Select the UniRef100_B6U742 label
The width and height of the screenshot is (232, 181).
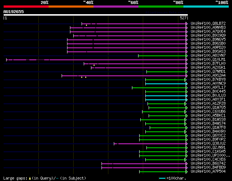click(208, 164)
